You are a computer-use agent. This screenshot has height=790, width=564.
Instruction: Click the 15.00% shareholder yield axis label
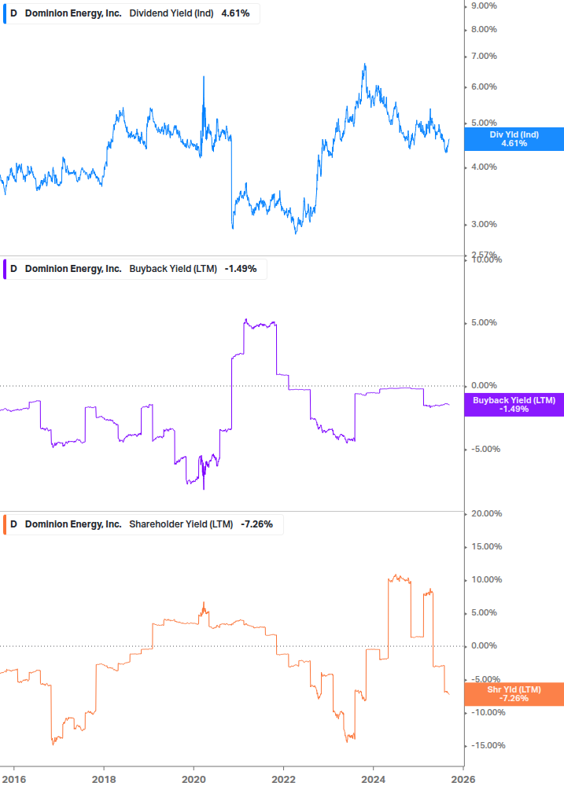486,546
